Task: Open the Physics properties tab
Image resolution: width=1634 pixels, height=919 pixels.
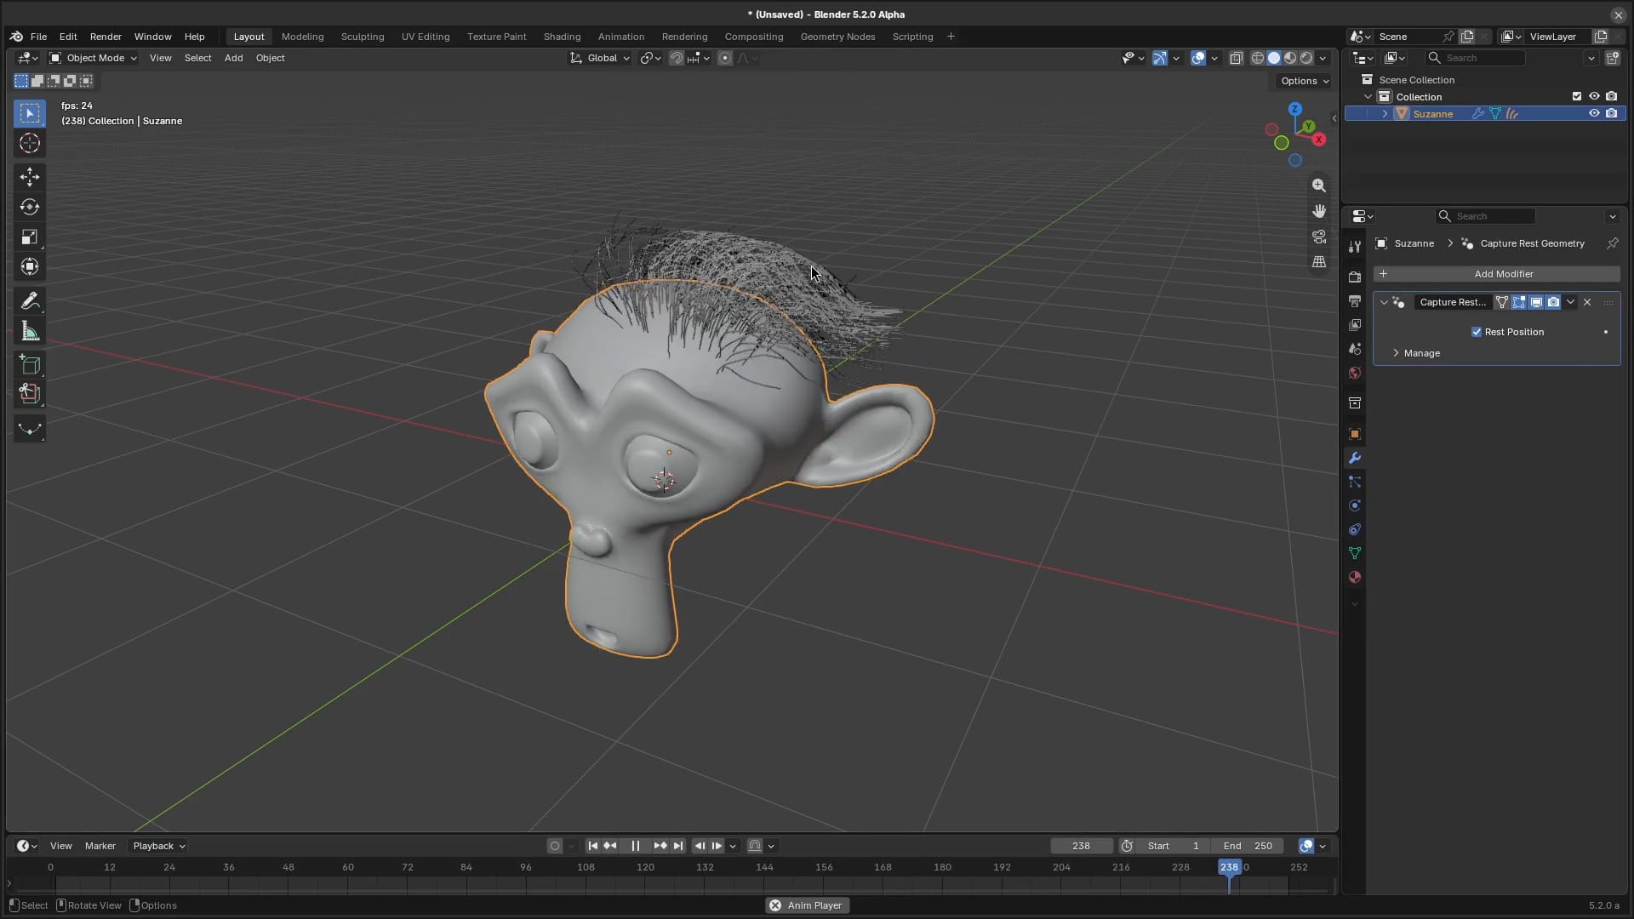Action: pyautogui.click(x=1355, y=505)
